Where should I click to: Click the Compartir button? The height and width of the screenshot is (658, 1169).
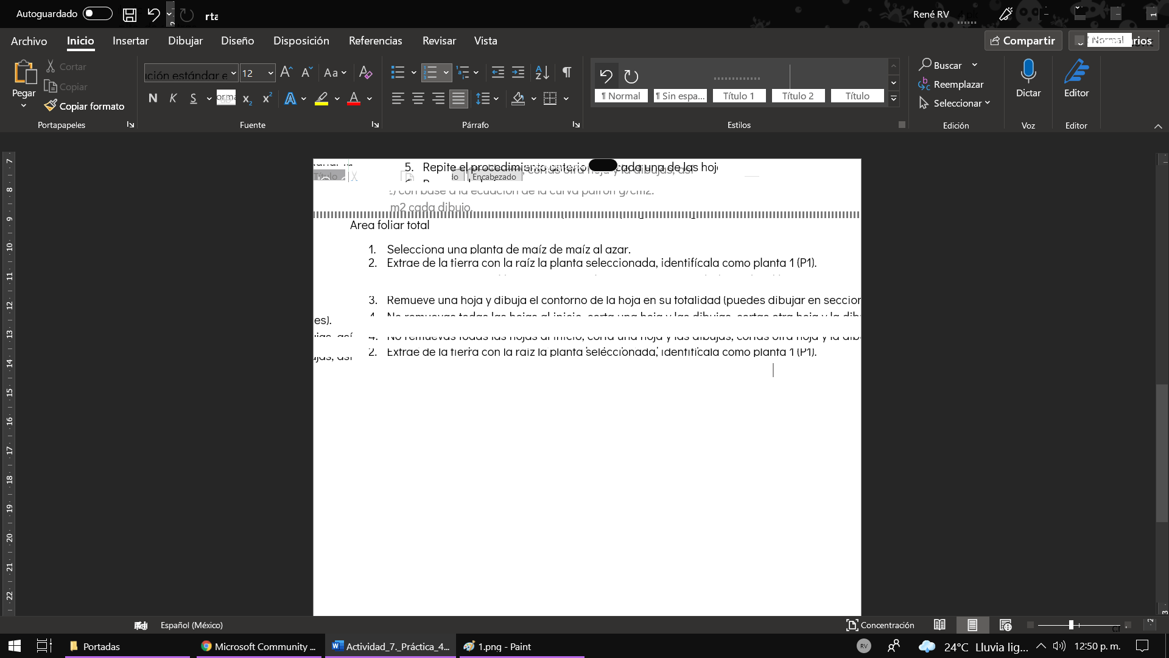tap(1023, 41)
